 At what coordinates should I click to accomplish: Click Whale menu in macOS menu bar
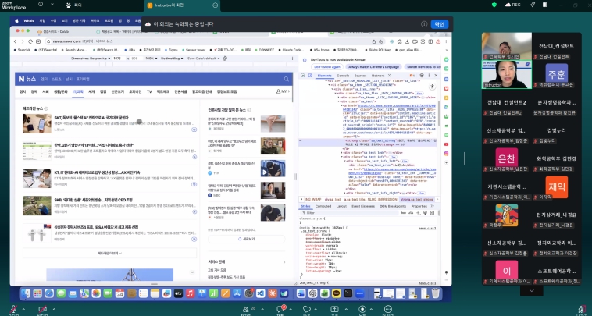coord(29,21)
